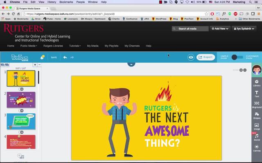
Task: Add a slide with plus button
Action: (35, 65)
